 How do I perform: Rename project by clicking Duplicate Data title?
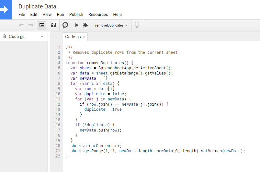[x=37, y=6]
